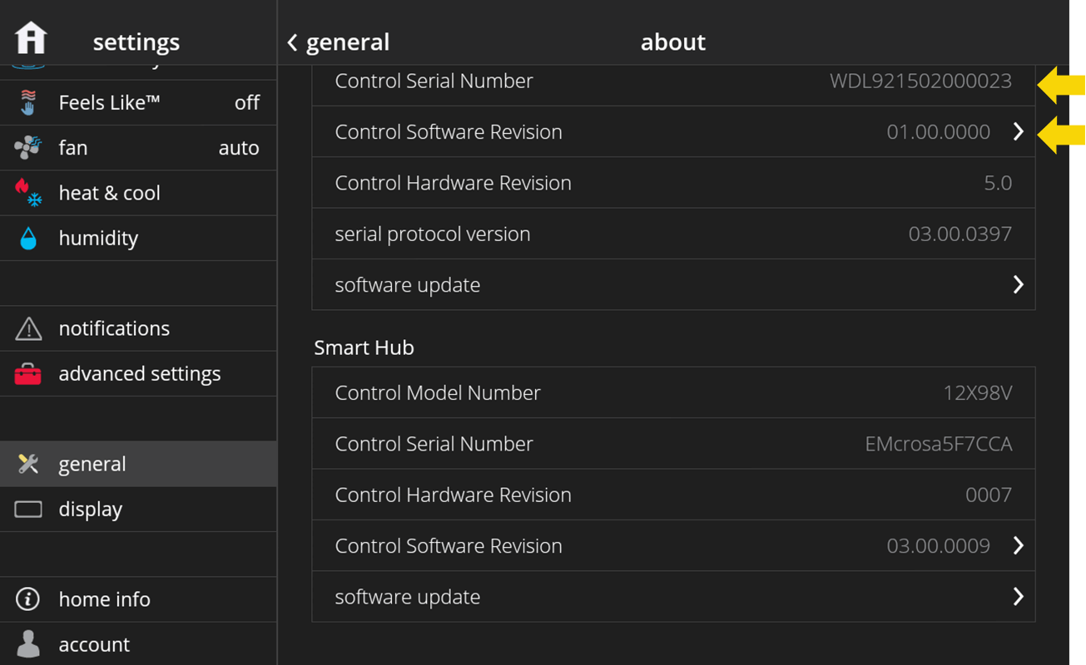Open notifications warning triangle icon
This screenshot has height=665, width=1086.
point(28,328)
